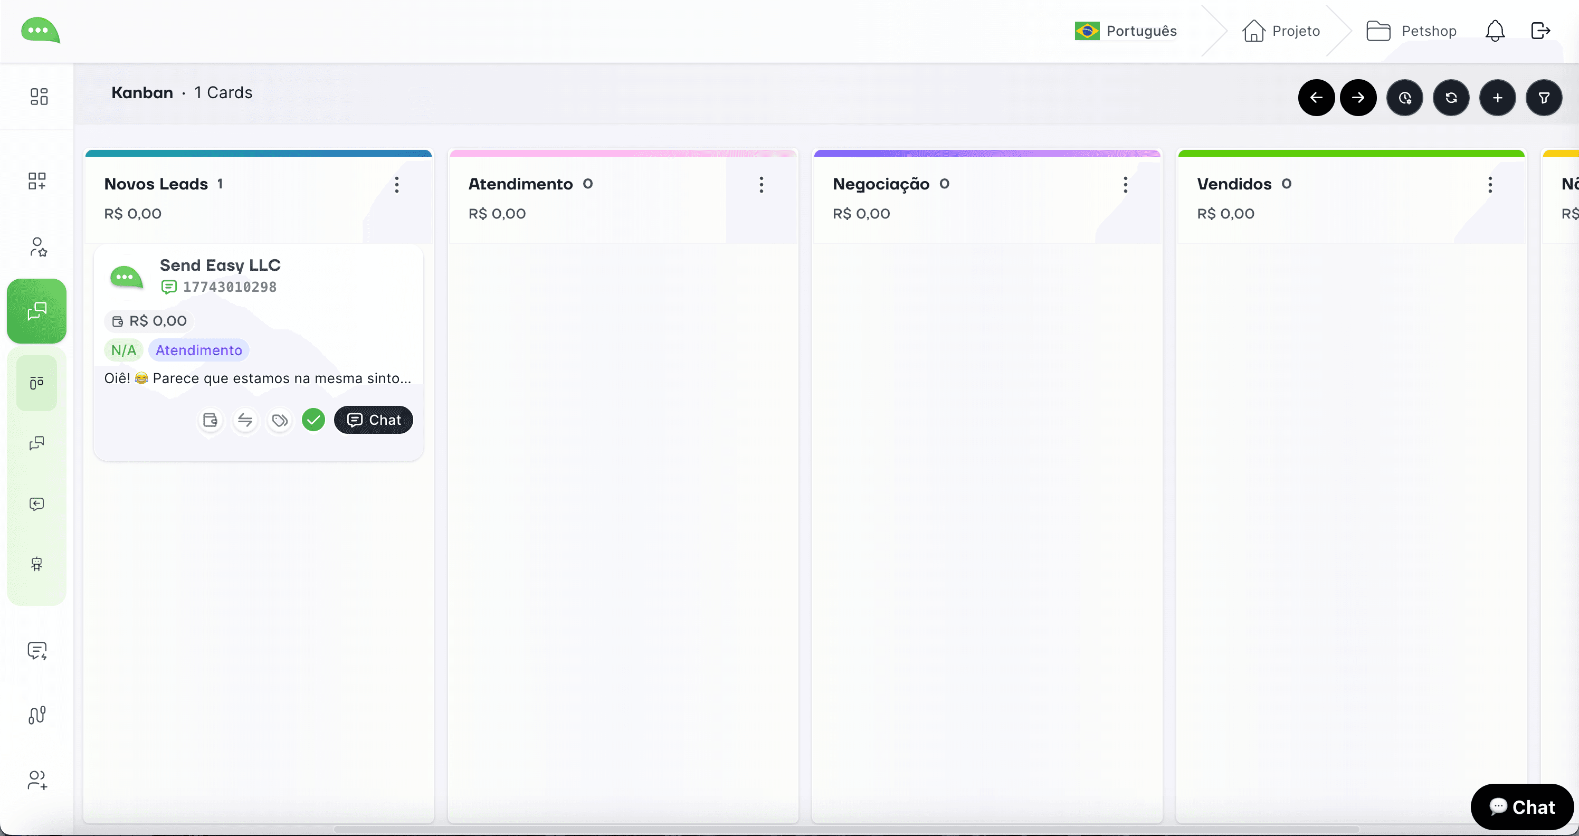Click the clock settings icon button
Viewport: 1579px width, 836px height.
click(1404, 98)
